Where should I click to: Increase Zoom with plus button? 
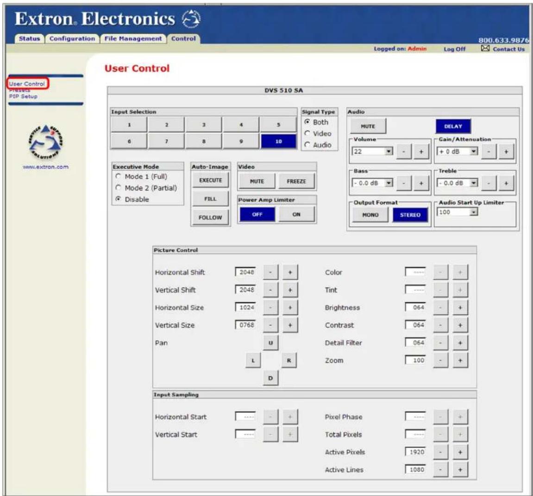tap(460, 360)
